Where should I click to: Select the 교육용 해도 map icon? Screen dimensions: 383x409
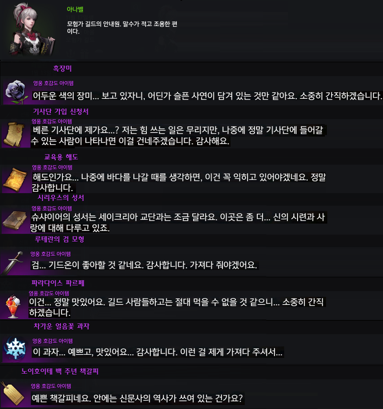point(15,180)
